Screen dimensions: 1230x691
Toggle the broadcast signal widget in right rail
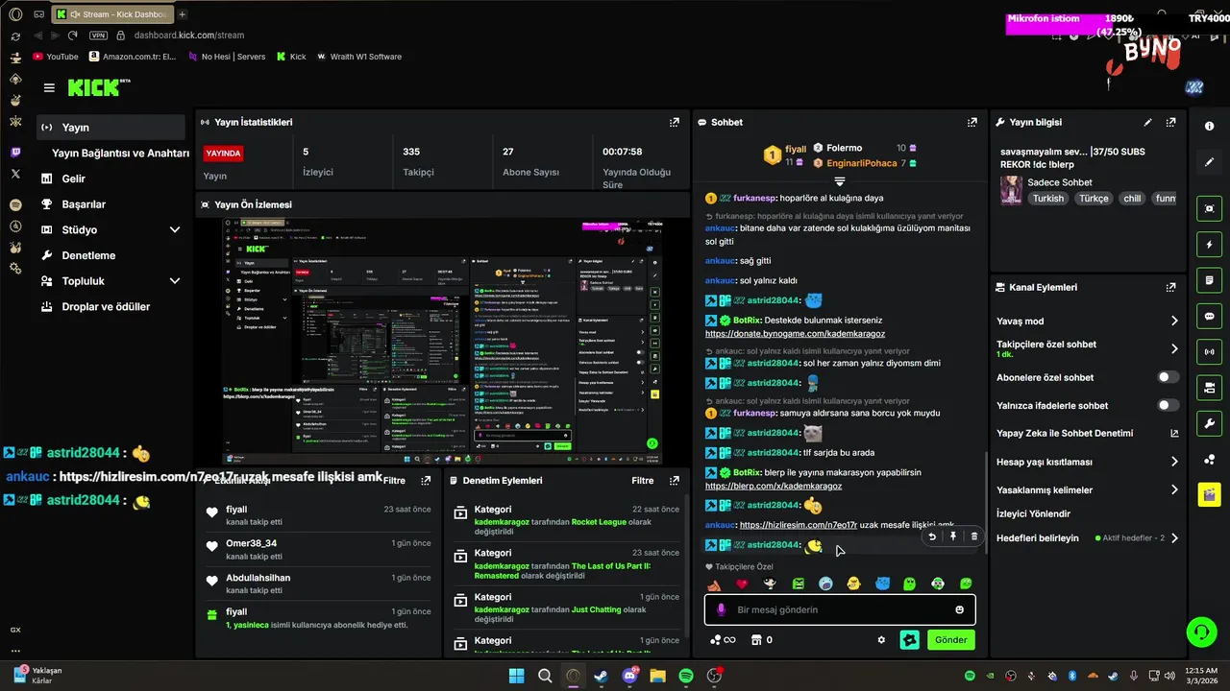tap(1209, 352)
